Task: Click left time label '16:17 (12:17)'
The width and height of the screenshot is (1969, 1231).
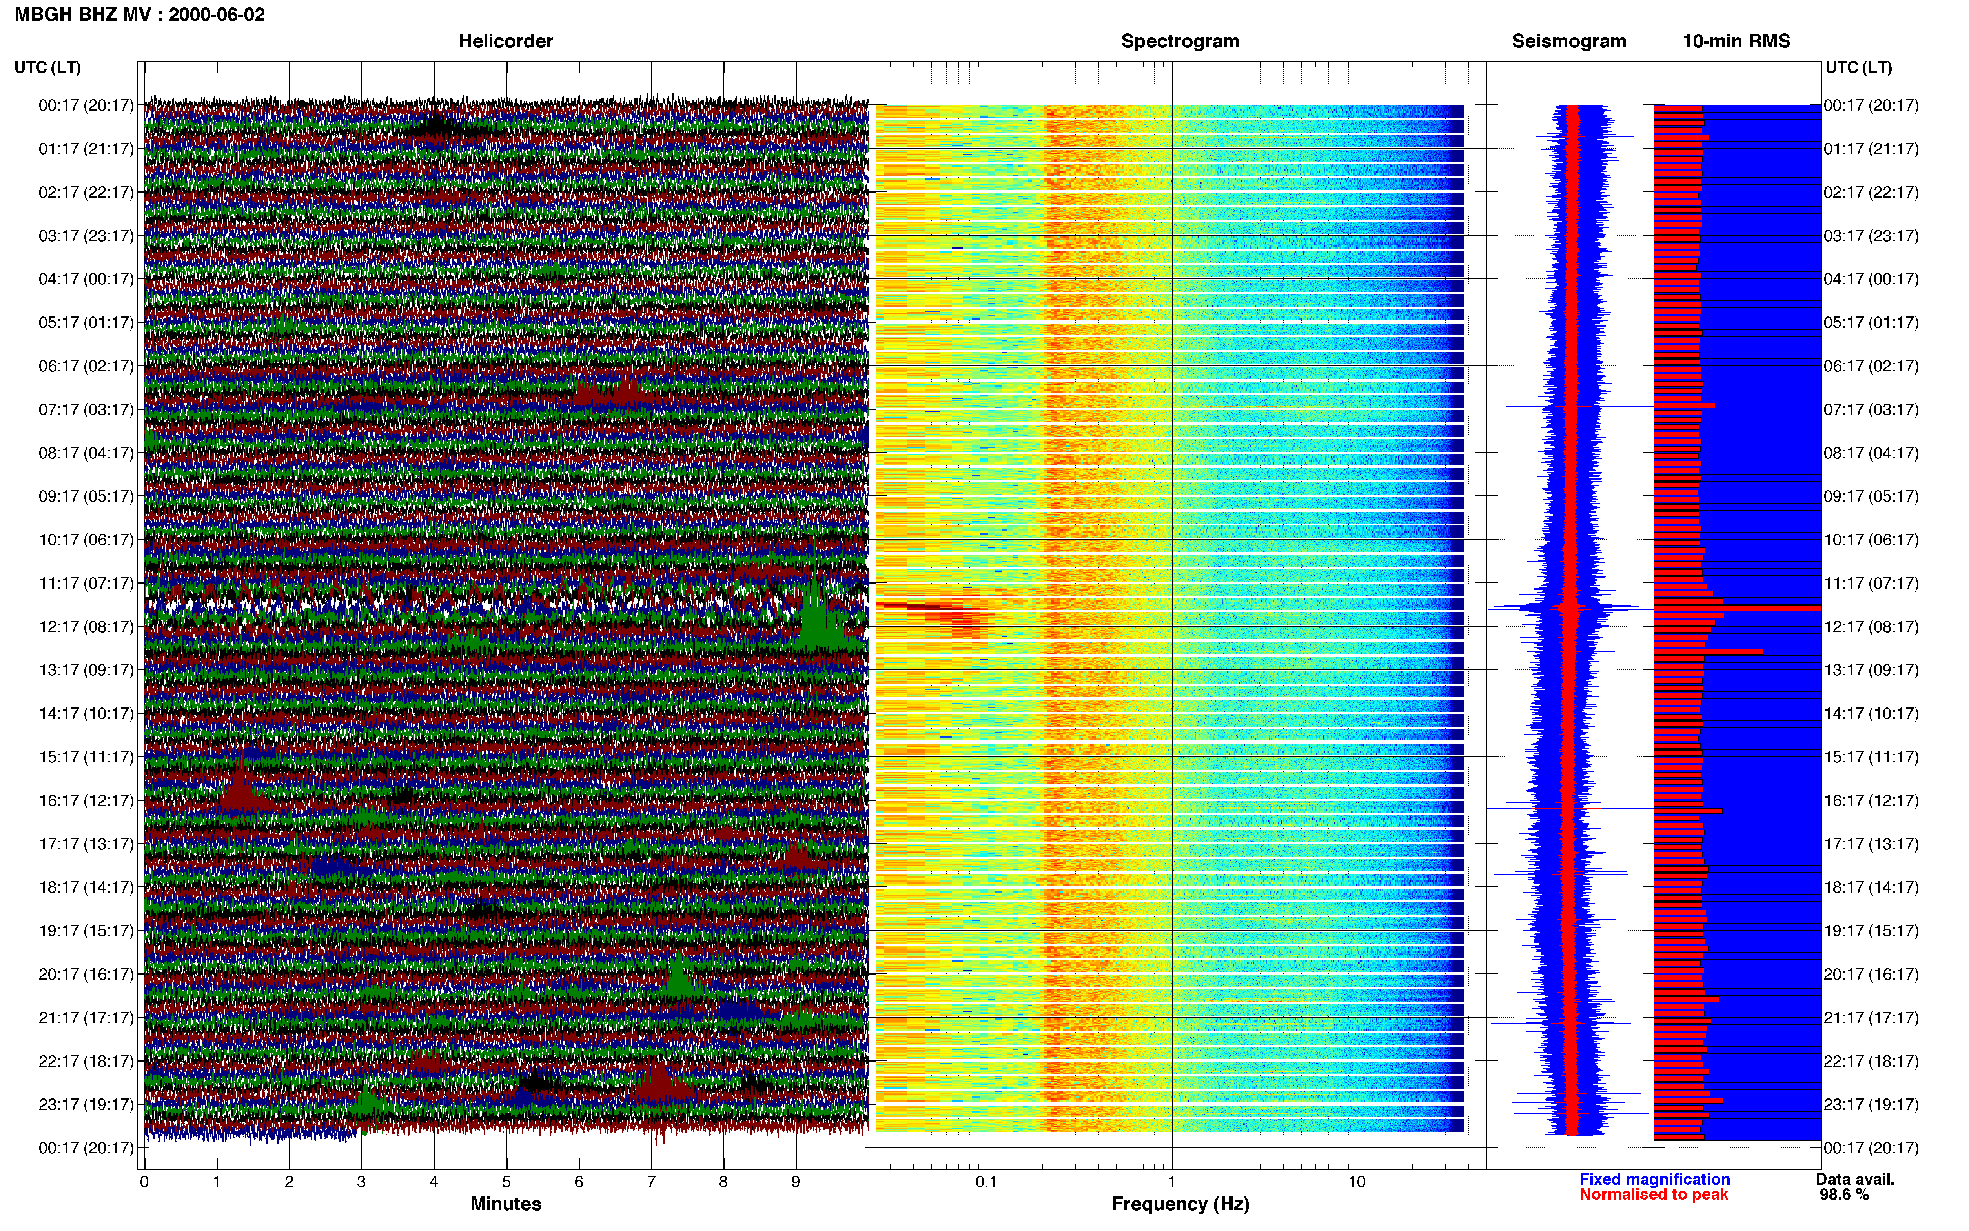Action: 86,800
